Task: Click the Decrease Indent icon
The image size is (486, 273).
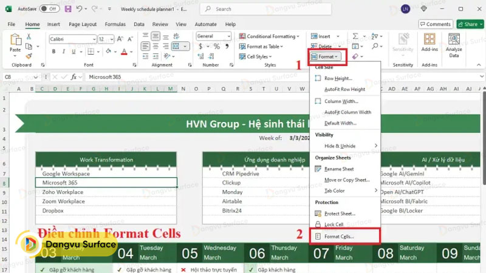Action: 145,56
